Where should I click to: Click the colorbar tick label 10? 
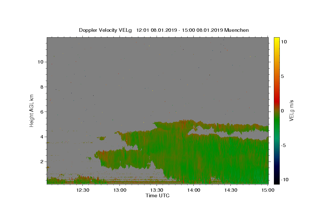[284, 42]
